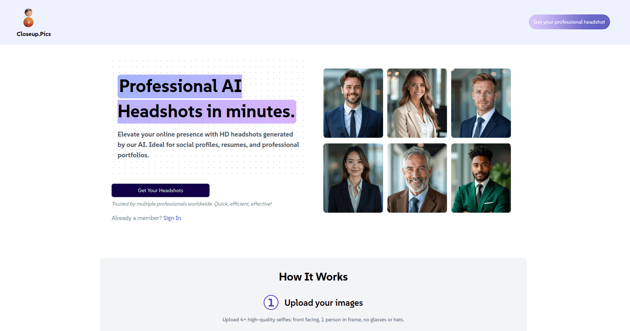View the gray-bearded man in brown jacket headshot

(x=417, y=178)
